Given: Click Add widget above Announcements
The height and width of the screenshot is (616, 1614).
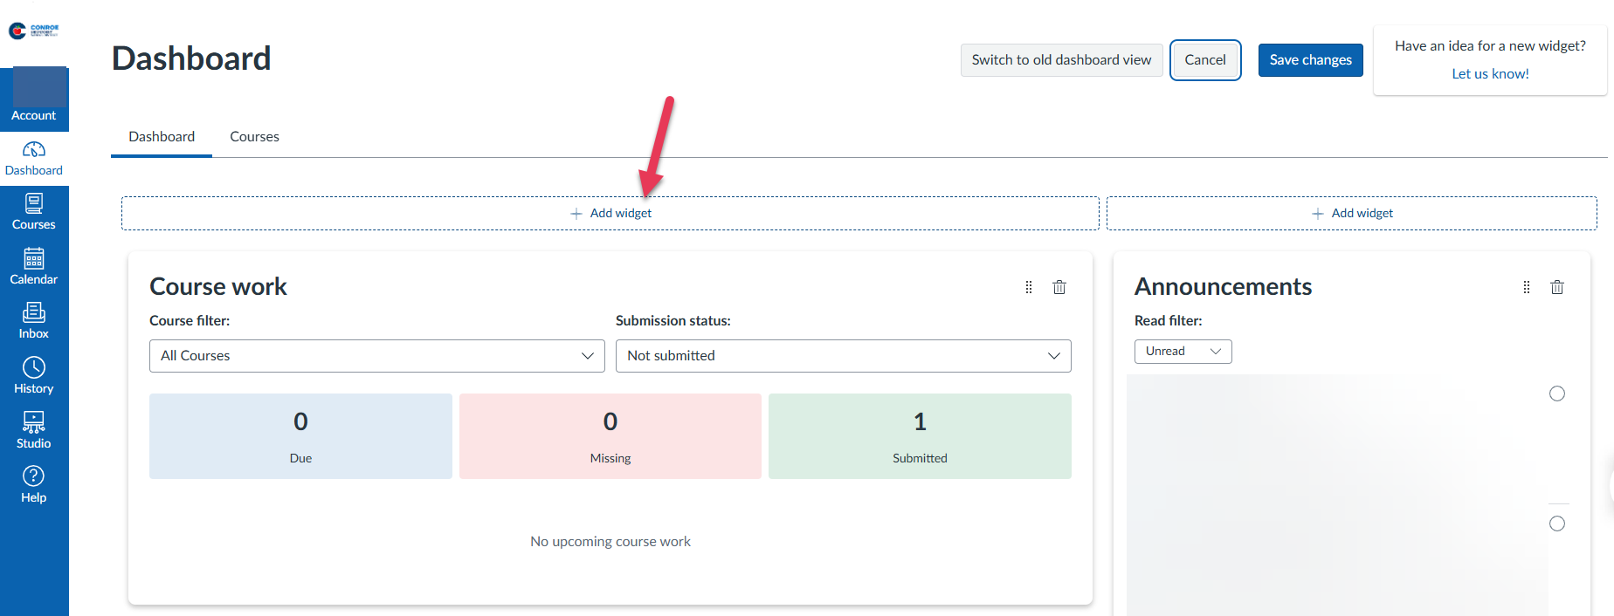Looking at the screenshot, I should [x=1351, y=214].
